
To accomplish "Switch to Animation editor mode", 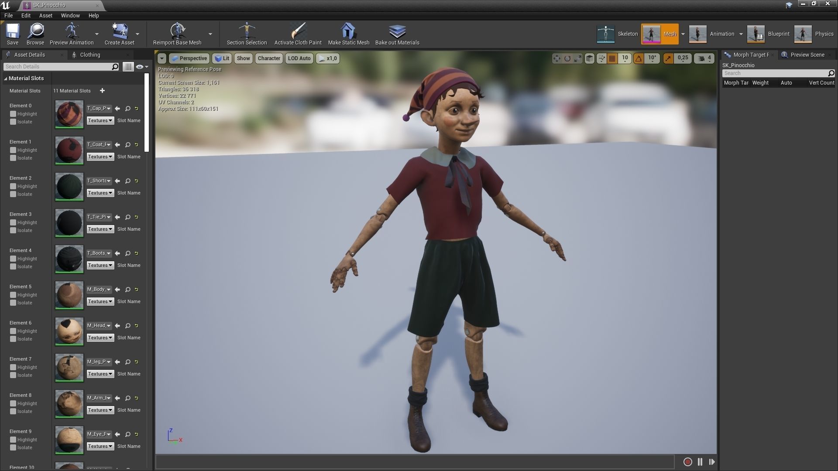I will pos(712,34).
